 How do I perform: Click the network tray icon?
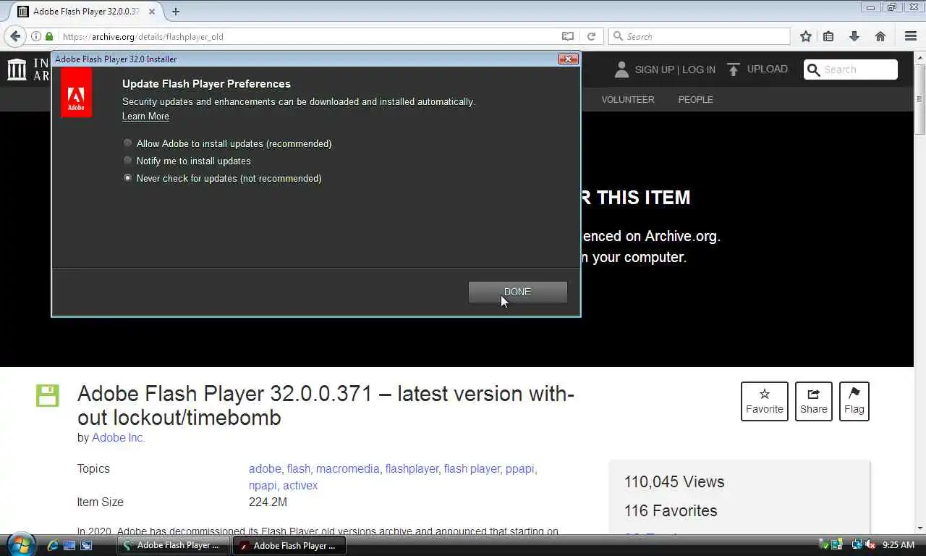857,545
